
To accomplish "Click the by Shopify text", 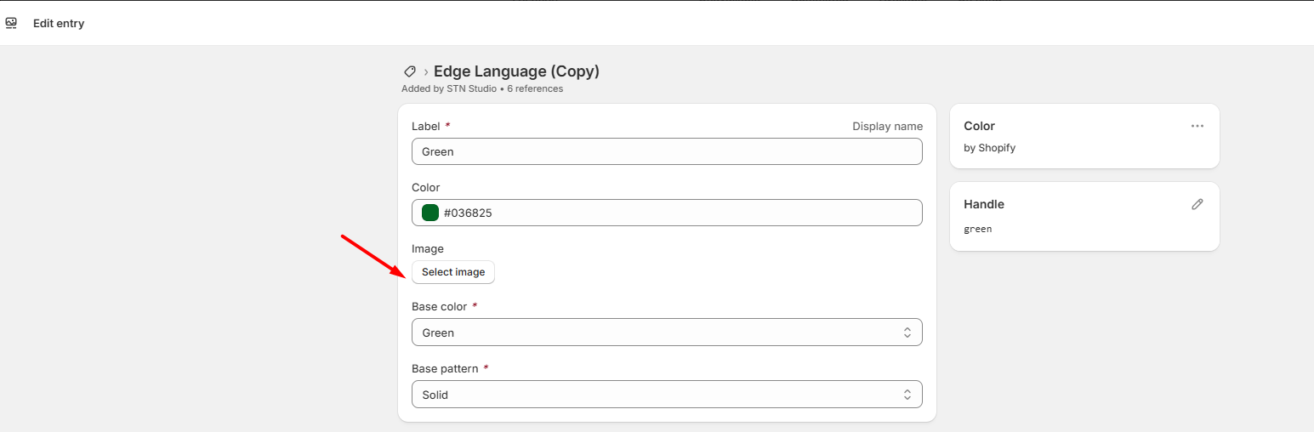I will point(989,148).
